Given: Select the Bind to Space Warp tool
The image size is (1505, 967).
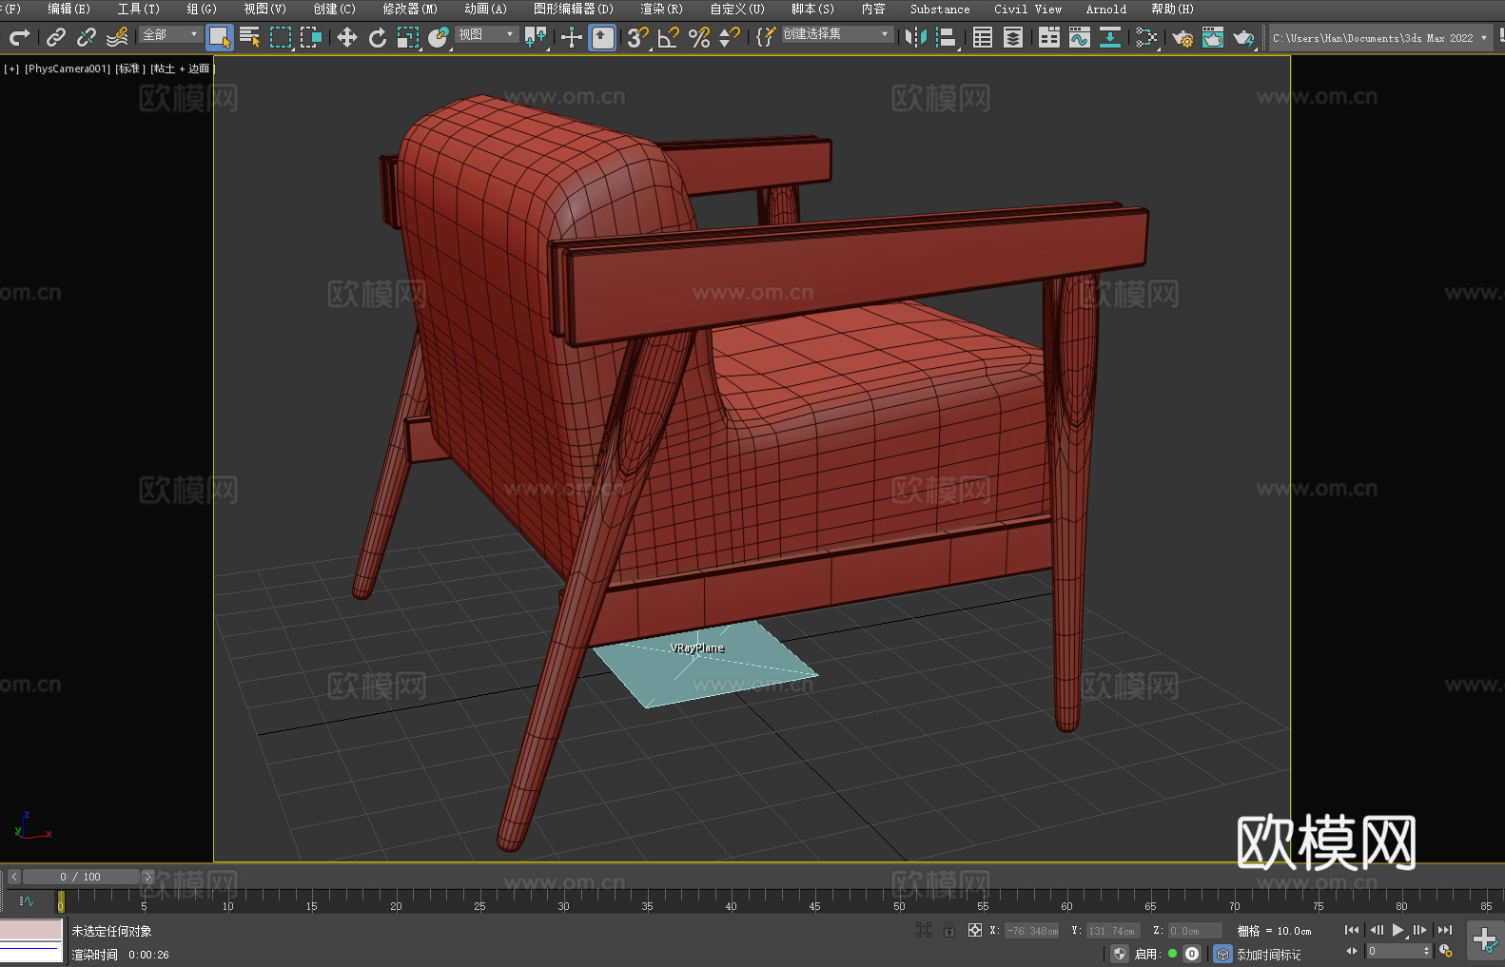Looking at the screenshot, I should [117, 37].
